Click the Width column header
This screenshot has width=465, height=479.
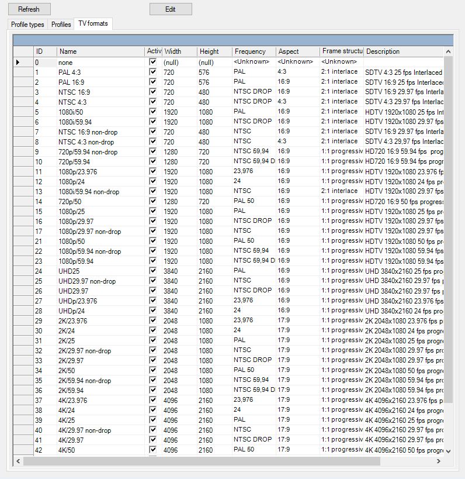[179, 51]
